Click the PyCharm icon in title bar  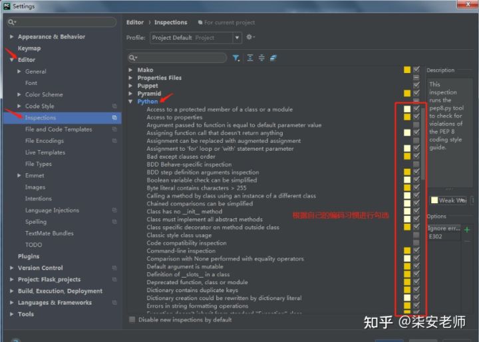(7, 6)
